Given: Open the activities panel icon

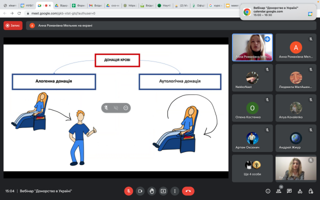Looking at the screenshot, I should click(x=299, y=191).
